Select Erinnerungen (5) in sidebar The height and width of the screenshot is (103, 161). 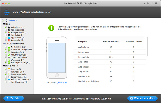pos(18,74)
